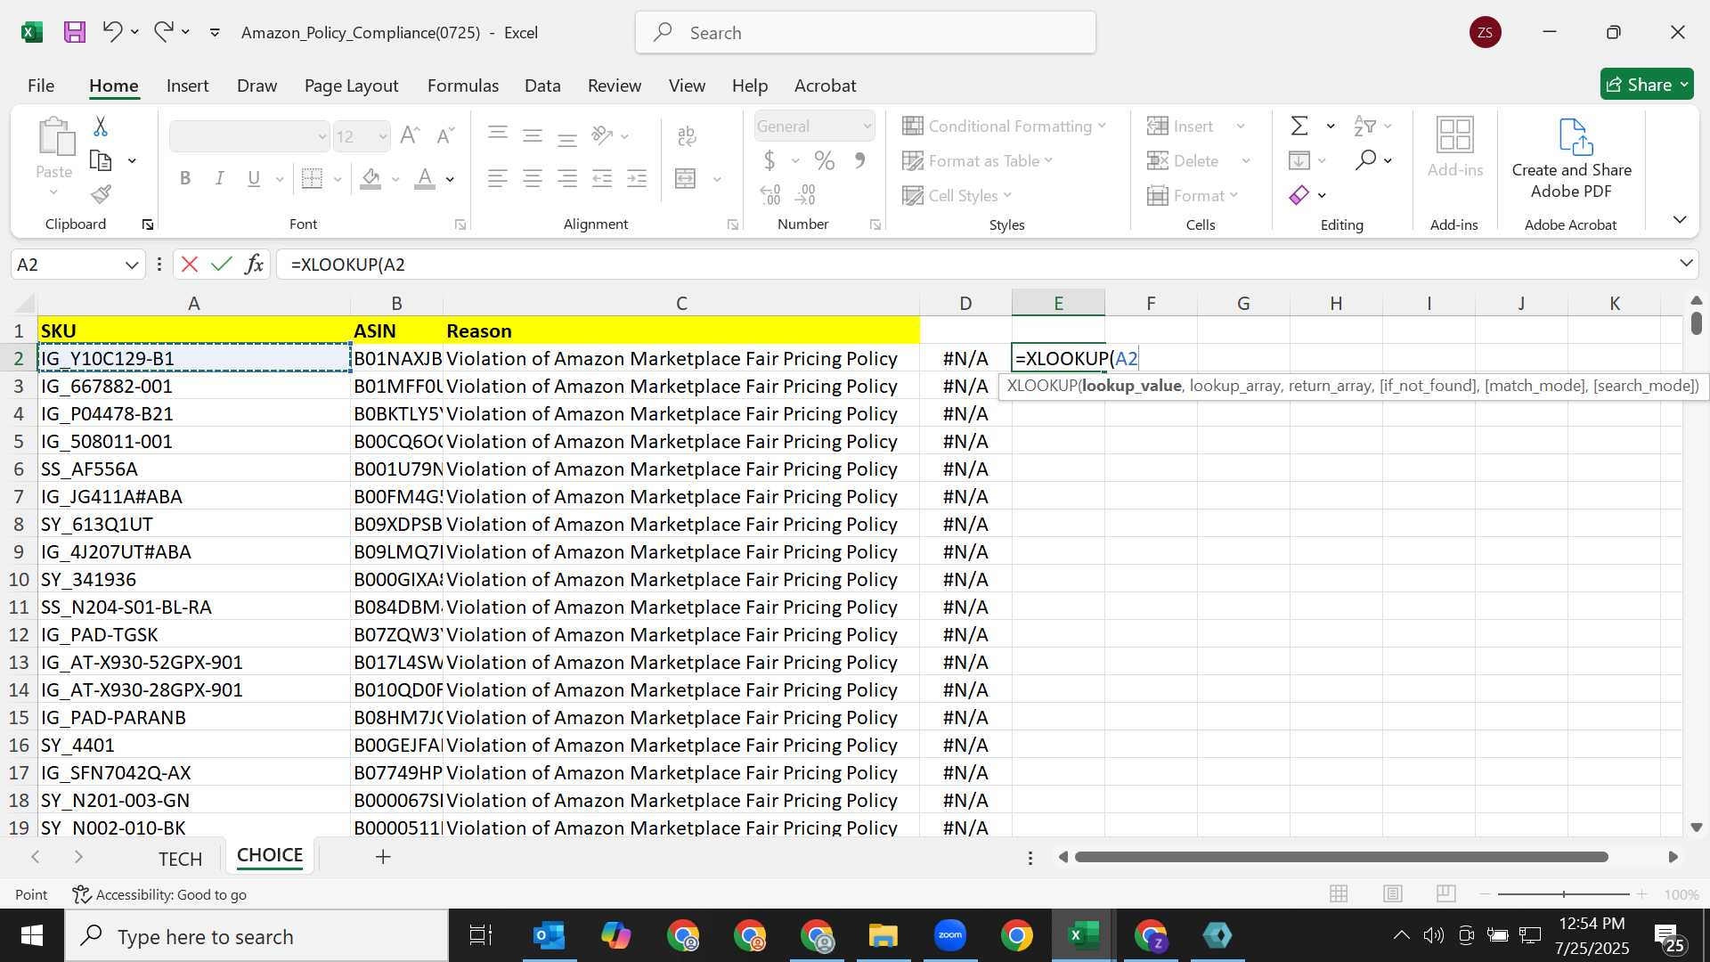Click Decrease Decimal icon
Viewport: 1710px width, 962px height.
pyautogui.click(x=806, y=194)
